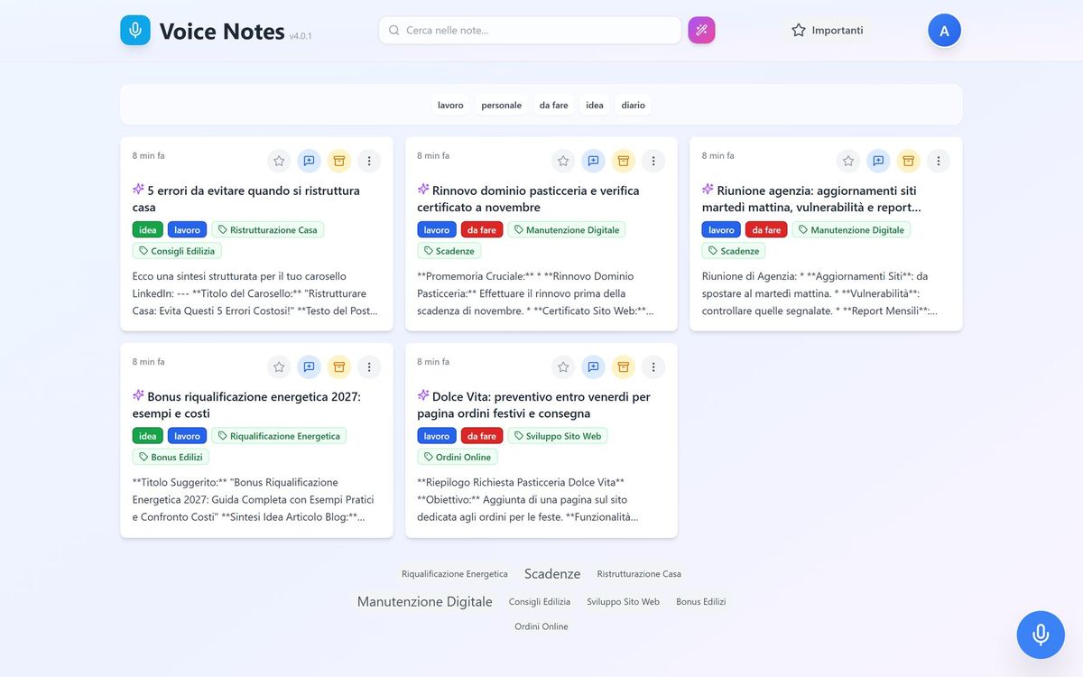Click blue 'lavoro' badge on Riunione agenzia note
The width and height of the screenshot is (1083, 677).
721,230
